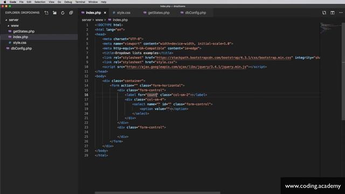Click the "col-sm-4" class value
Image resolution: width=345 pixels, height=194 pixels.
[155, 99]
